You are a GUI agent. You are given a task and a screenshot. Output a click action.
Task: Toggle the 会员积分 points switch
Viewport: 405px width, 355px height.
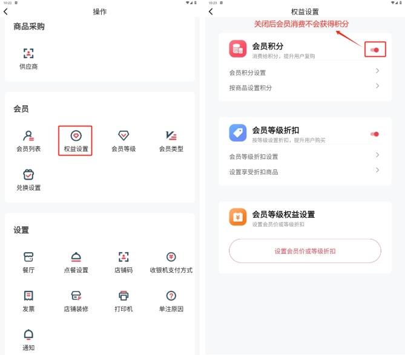tap(375, 50)
